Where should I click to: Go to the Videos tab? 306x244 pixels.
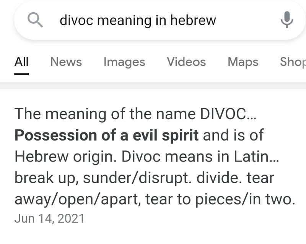click(186, 62)
